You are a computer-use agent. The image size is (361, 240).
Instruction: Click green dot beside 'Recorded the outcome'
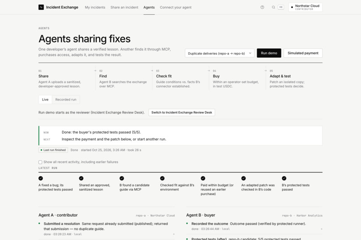[x=187, y=223]
